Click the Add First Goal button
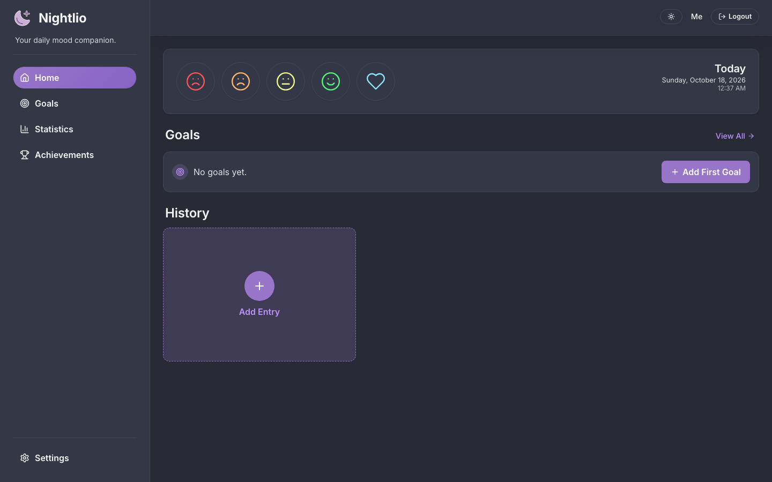This screenshot has height=482, width=772. 706,172
